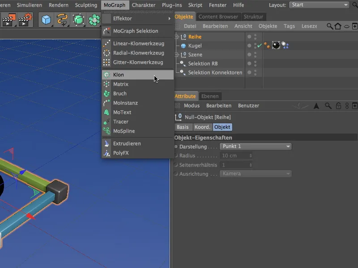Open the Koord. attribute tab
The width and height of the screenshot is (358, 268).
(x=202, y=127)
